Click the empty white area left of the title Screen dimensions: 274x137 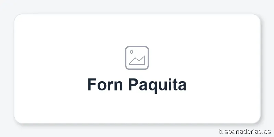tap(51, 85)
